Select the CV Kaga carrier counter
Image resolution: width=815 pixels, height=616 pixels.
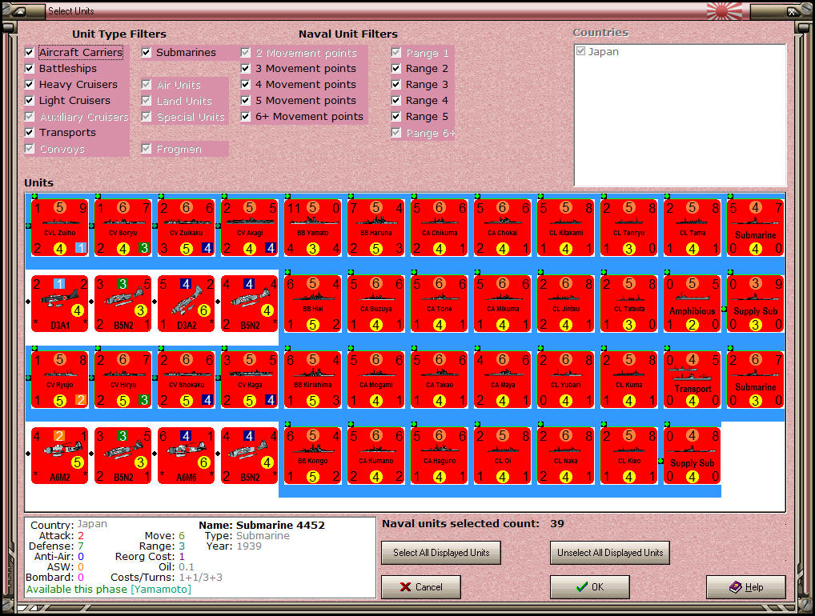pyautogui.click(x=250, y=380)
